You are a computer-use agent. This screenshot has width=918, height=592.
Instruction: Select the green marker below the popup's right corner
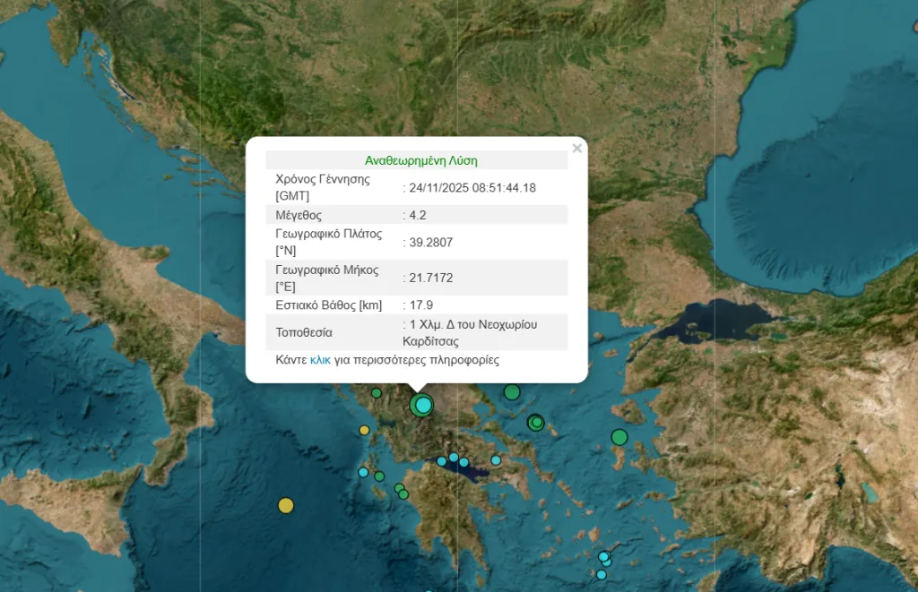coord(512,392)
